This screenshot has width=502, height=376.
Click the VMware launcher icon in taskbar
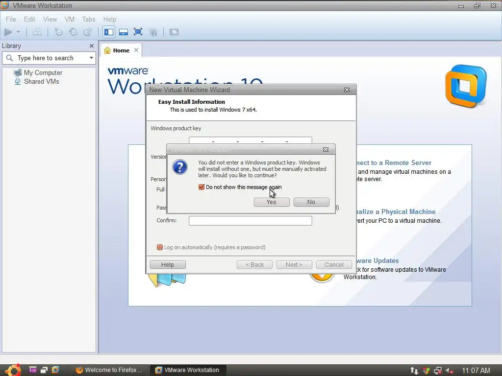55,370
